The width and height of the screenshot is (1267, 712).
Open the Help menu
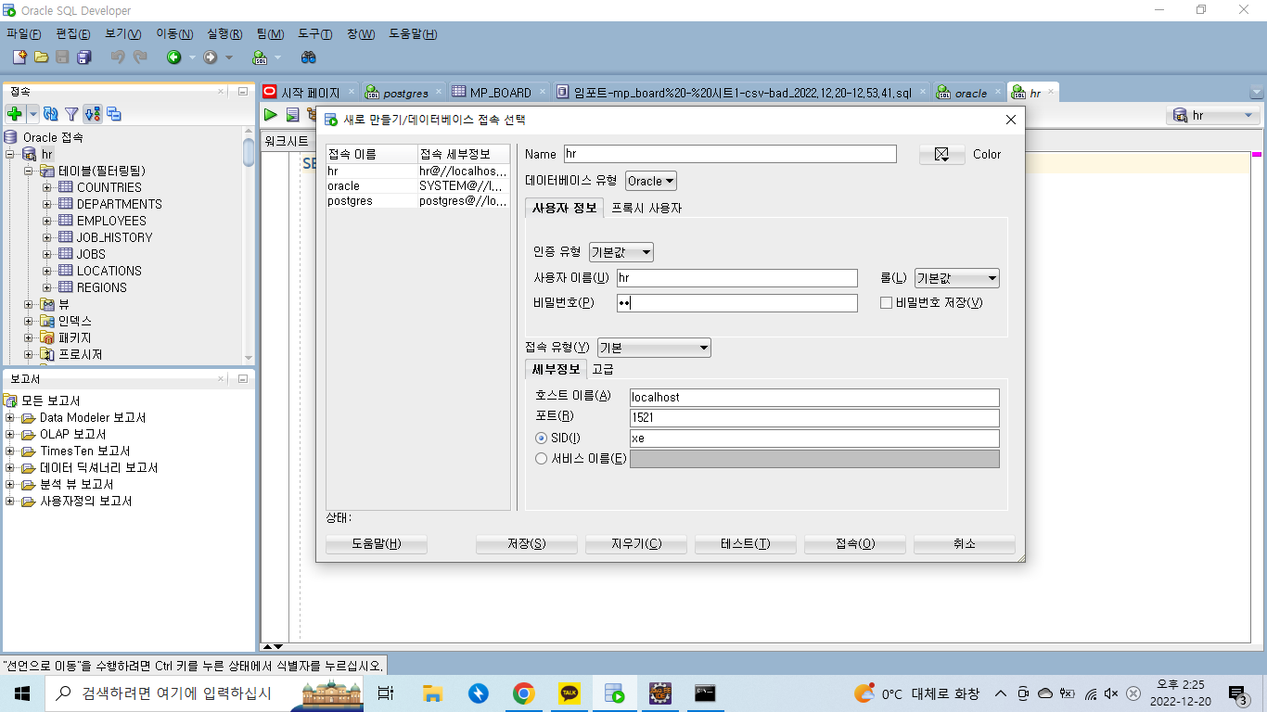(413, 33)
